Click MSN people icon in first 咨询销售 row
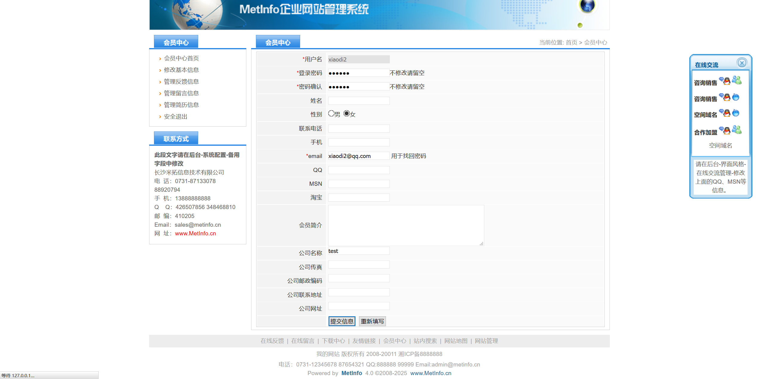The width and height of the screenshot is (759, 379). click(737, 80)
